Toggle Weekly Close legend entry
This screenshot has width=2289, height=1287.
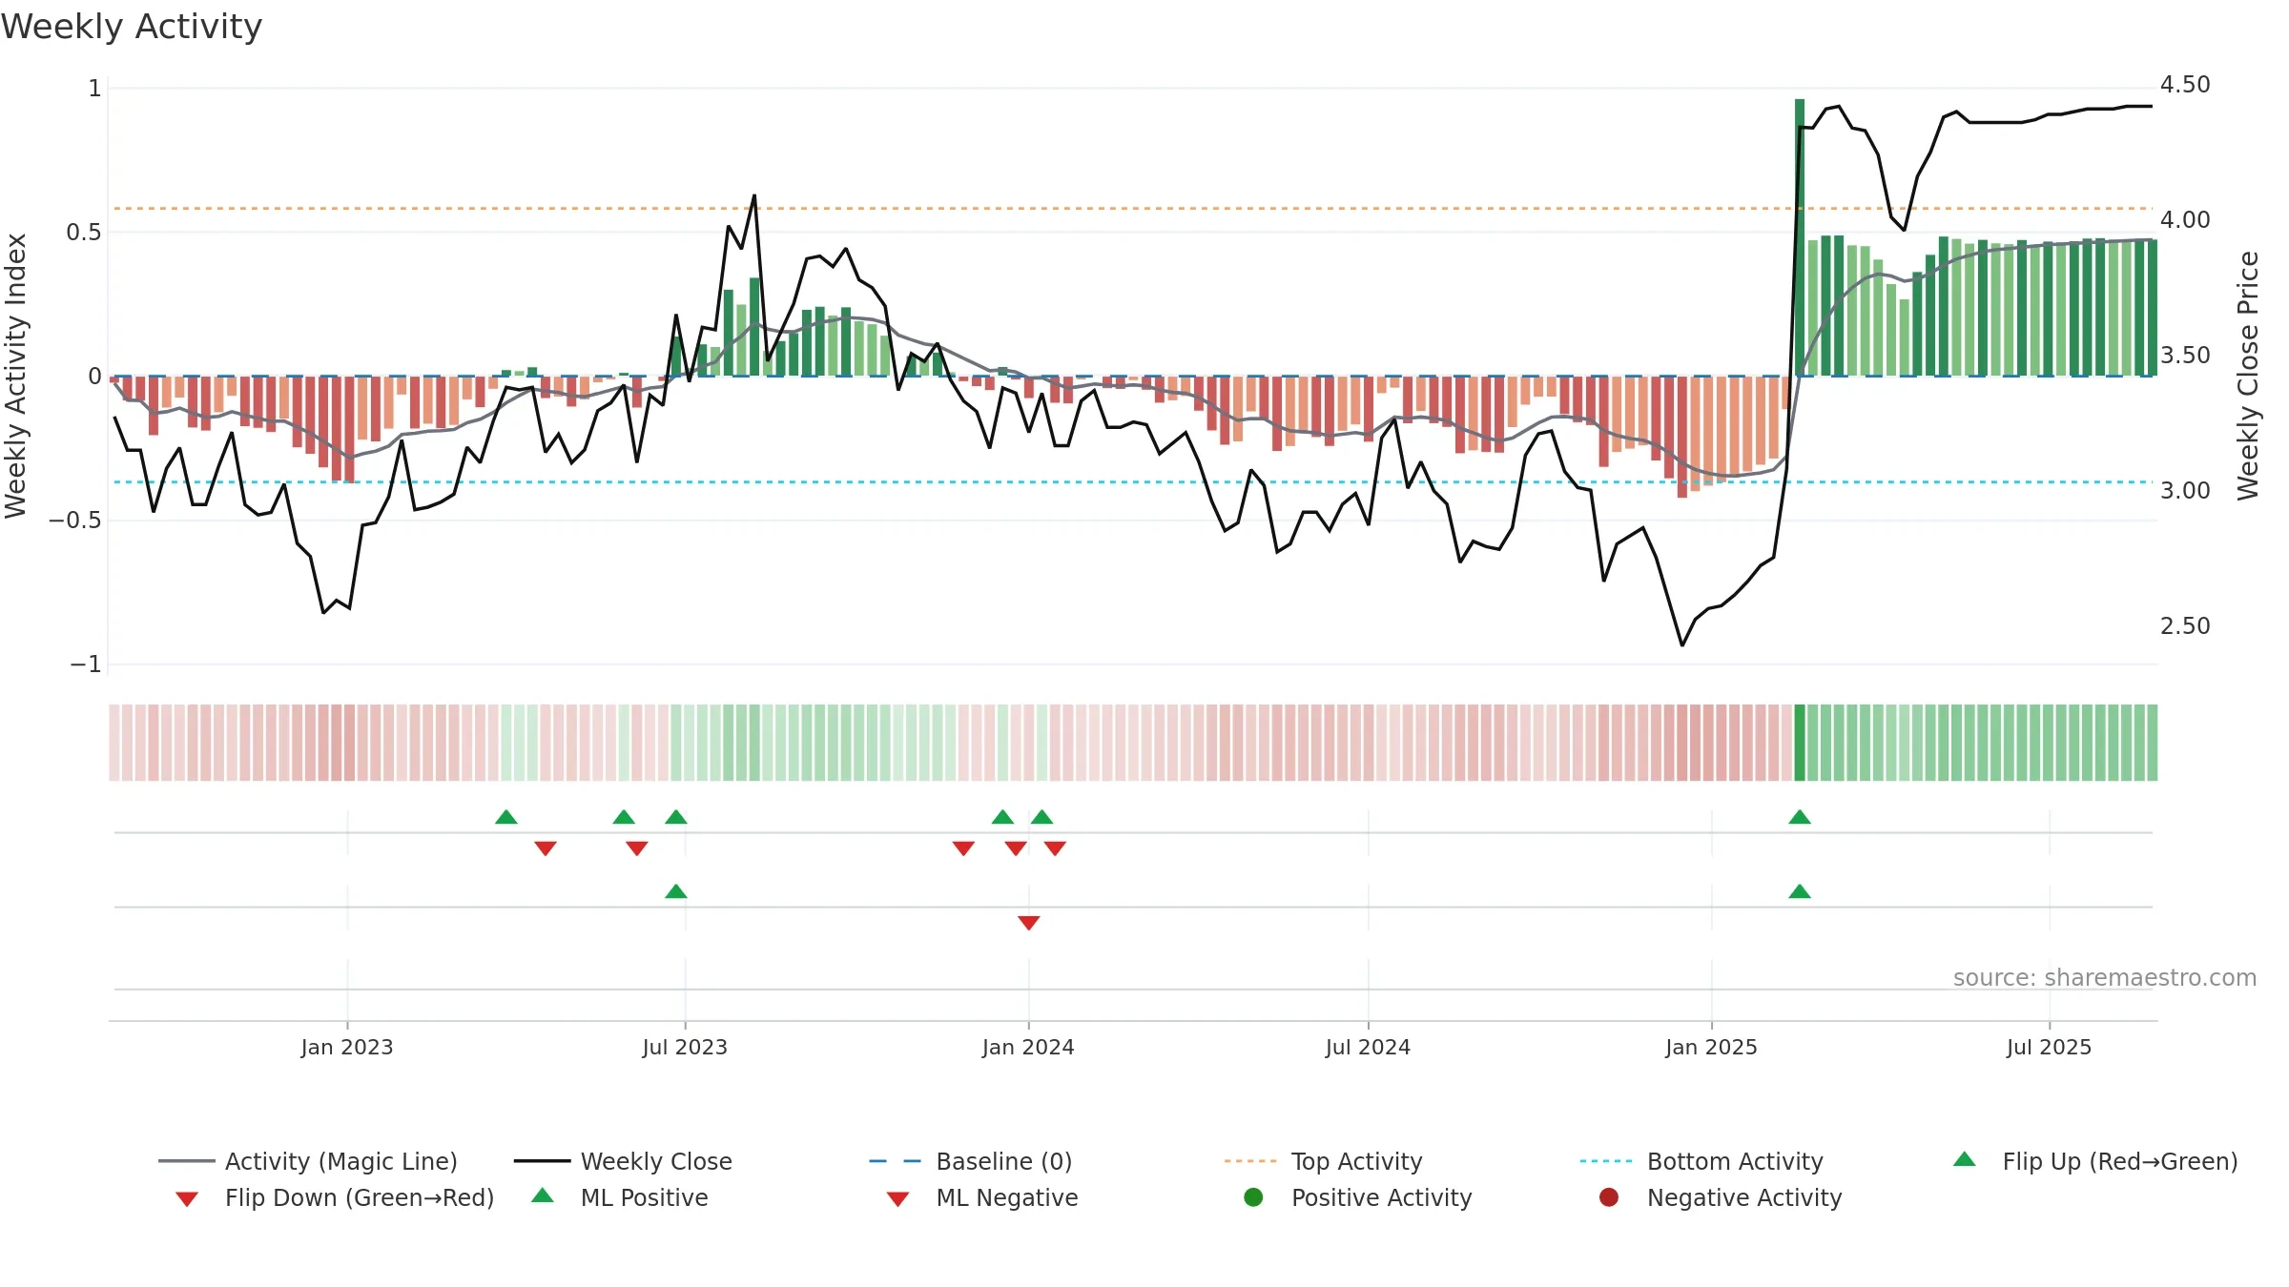[623, 1161]
